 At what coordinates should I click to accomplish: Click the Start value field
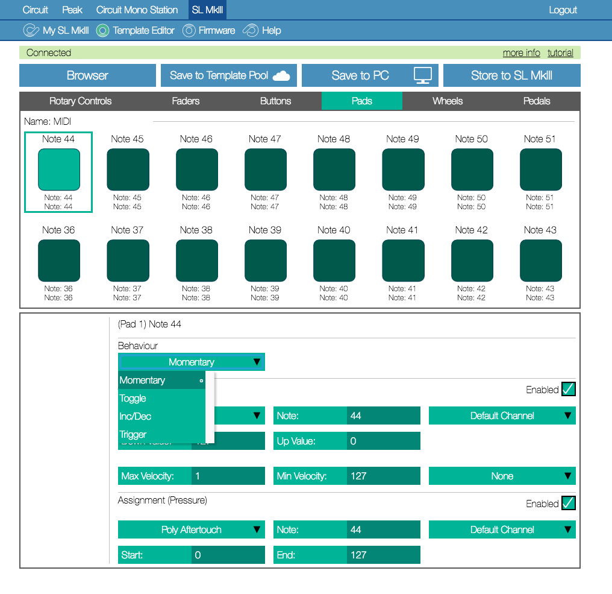coord(228,555)
